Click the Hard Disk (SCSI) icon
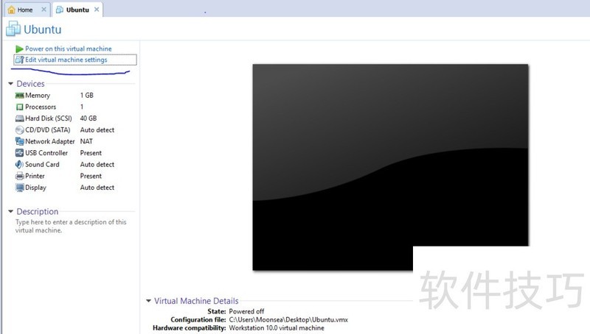590x334 pixels. point(20,118)
